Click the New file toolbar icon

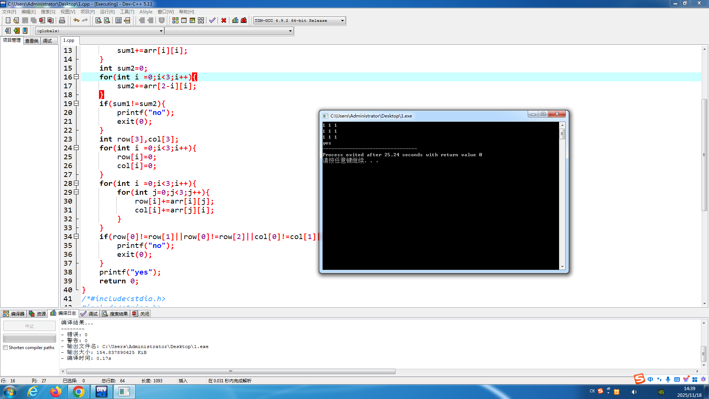coord(8,20)
